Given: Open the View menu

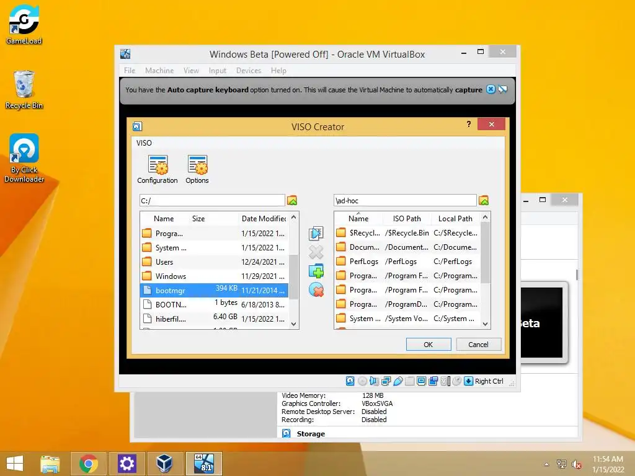Looking at the screenshot, I should tap(191, 71).
